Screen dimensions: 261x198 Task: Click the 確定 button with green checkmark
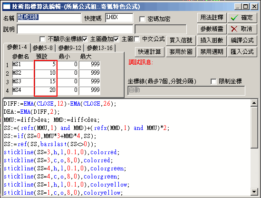click(242, 18)
